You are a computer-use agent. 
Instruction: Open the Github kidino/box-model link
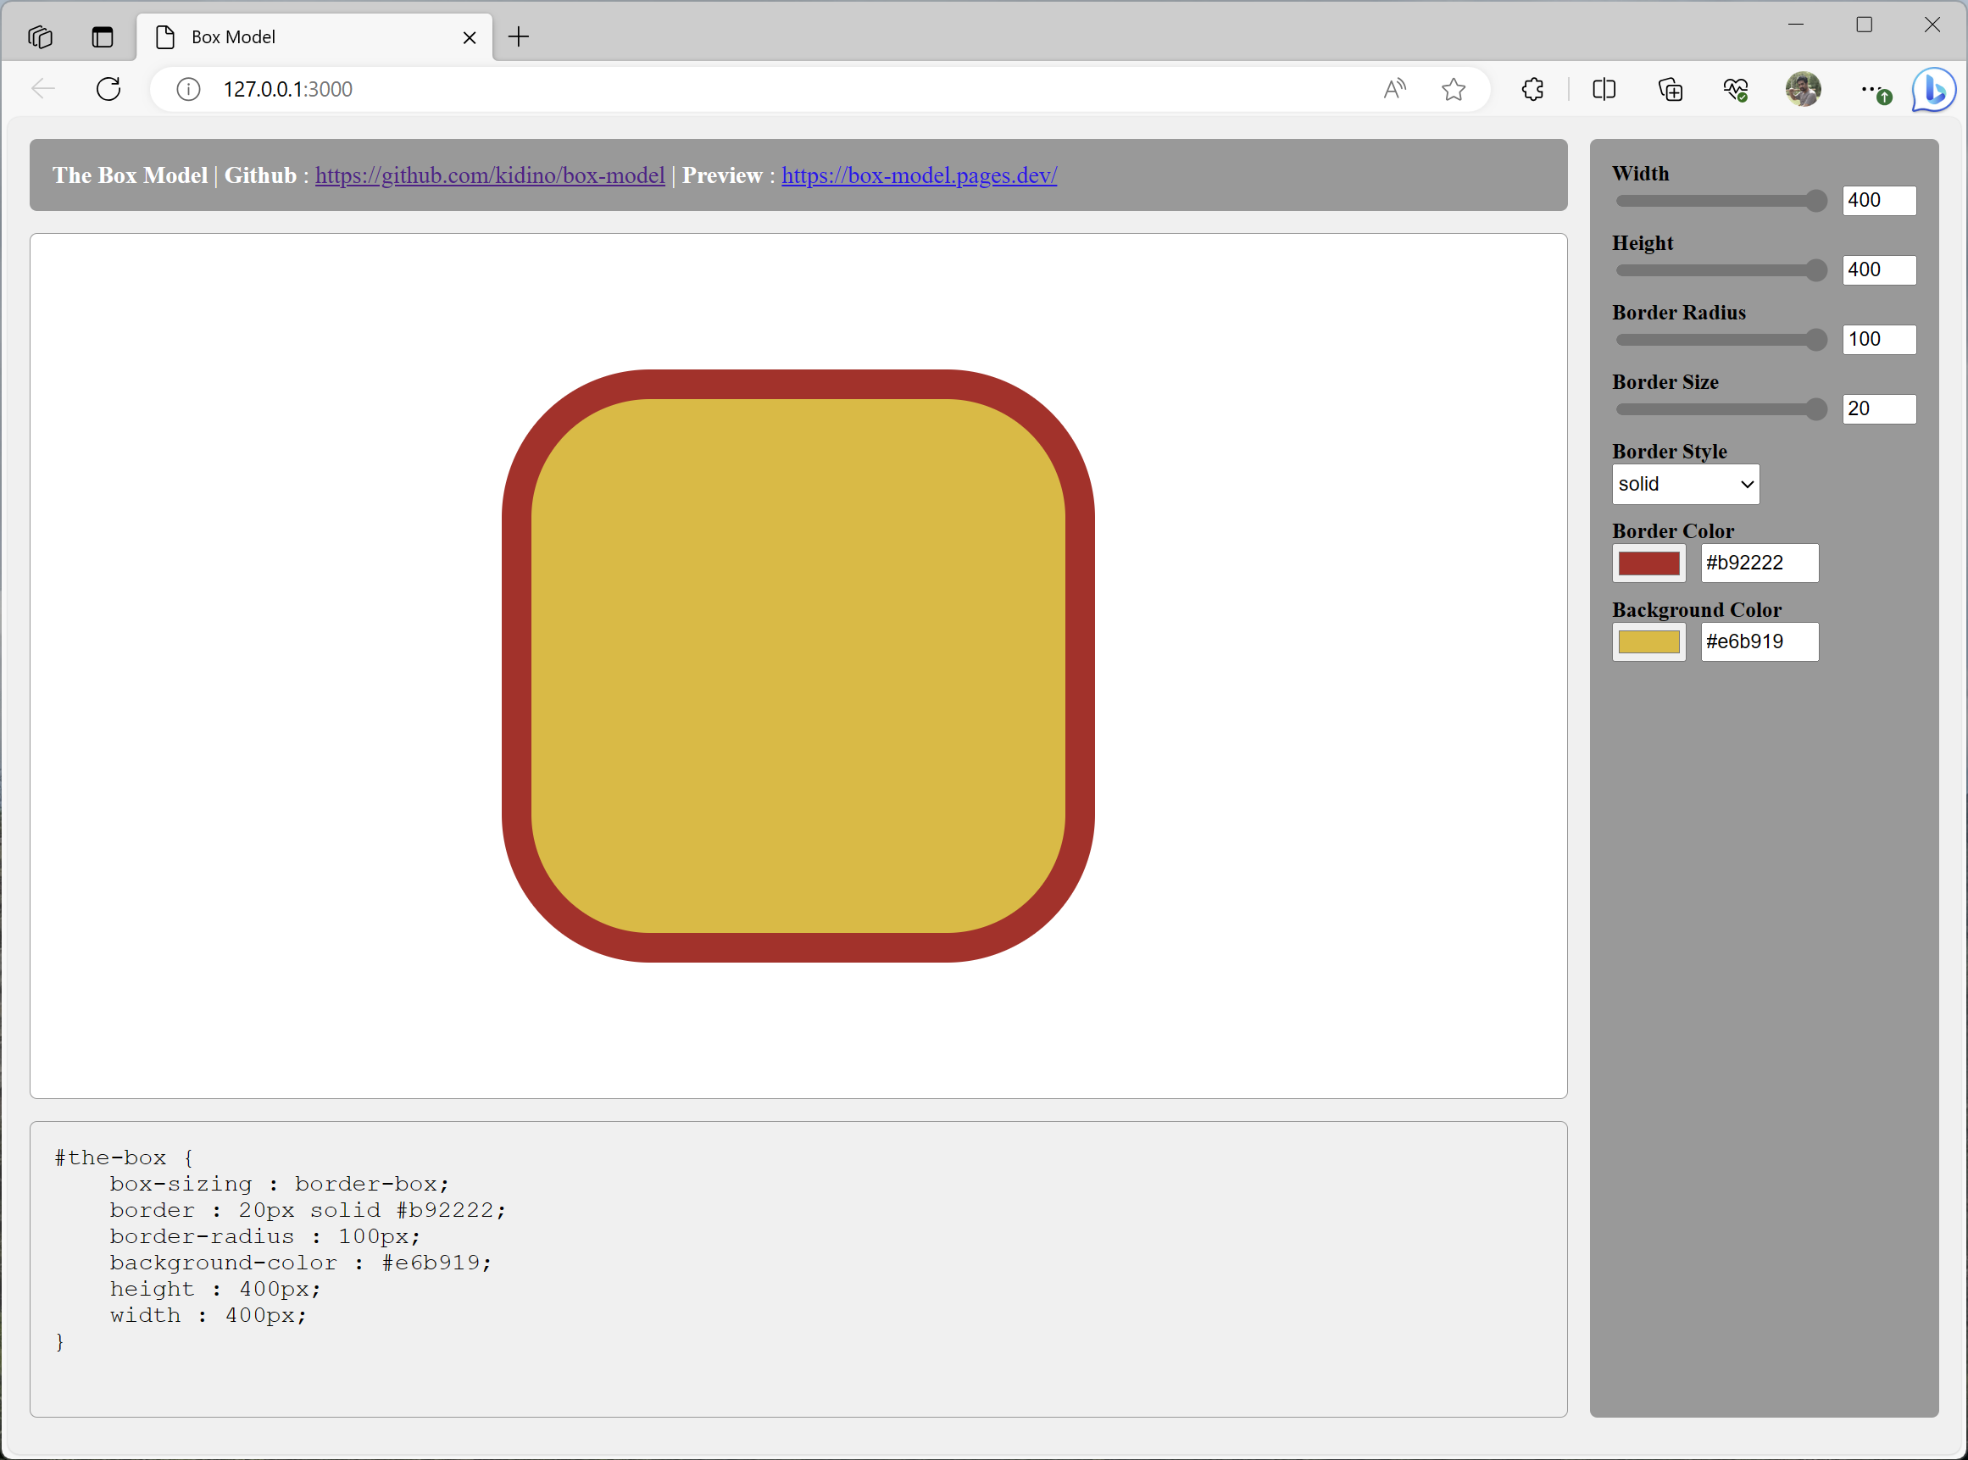tap(490, 175)
